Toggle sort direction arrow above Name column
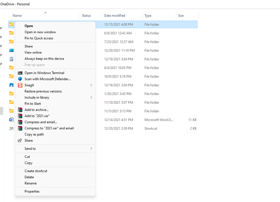 [45, 13]
